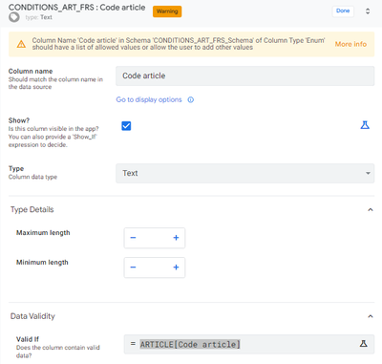The width and height of the screenshot is (382, 364).
Task: Click the Minimum length value field
Action: [155, 268]
